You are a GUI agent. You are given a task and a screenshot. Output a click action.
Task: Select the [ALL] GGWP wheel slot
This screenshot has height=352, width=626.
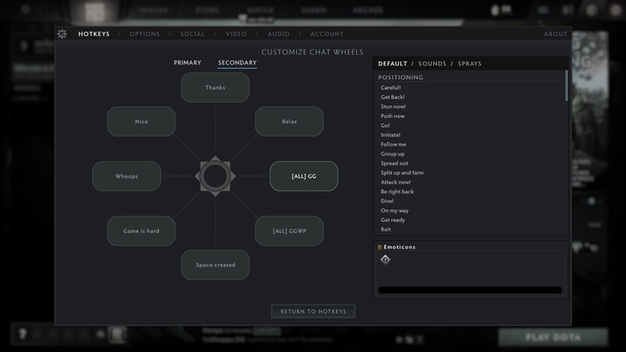click(x=289, y=231)
